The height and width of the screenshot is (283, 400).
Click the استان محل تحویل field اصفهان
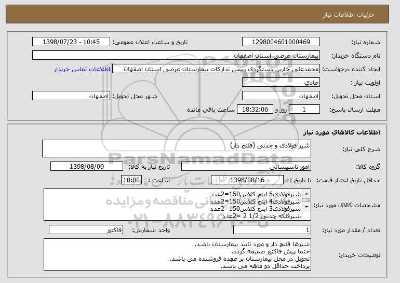point(281,96)
